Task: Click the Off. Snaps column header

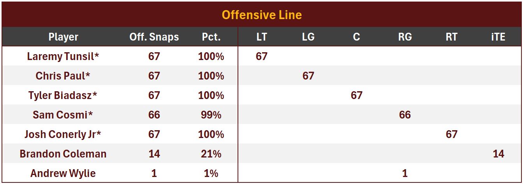Action: (x=154, y=37)
